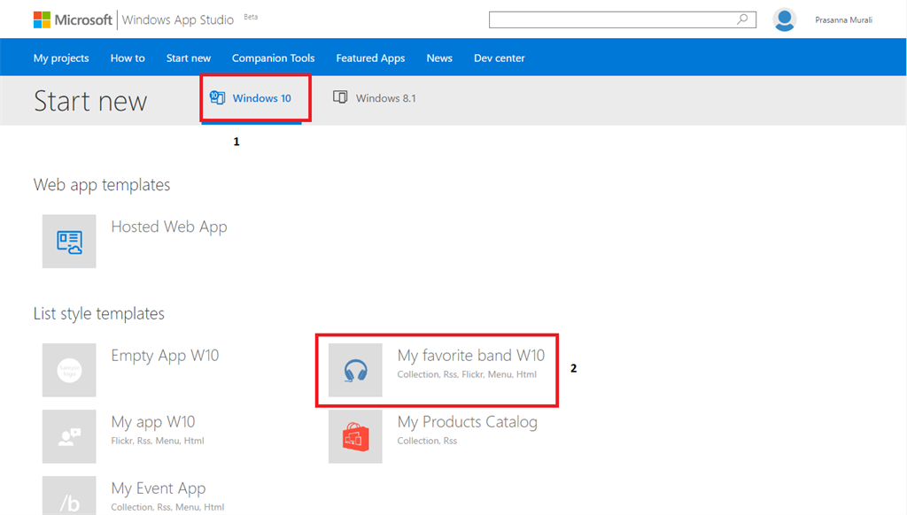Open the Windows App Studio home link
The height and width of the screenshot is (515, 907).
coord(178,19)
